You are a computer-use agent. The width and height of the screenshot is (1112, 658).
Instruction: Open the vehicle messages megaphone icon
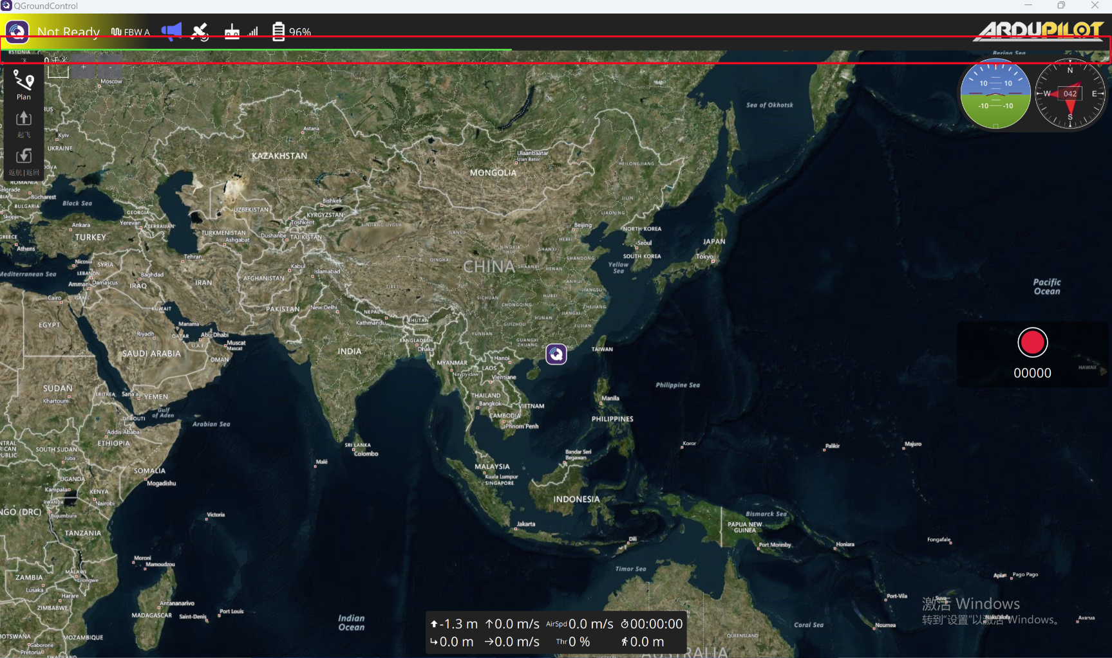[171, 32]
